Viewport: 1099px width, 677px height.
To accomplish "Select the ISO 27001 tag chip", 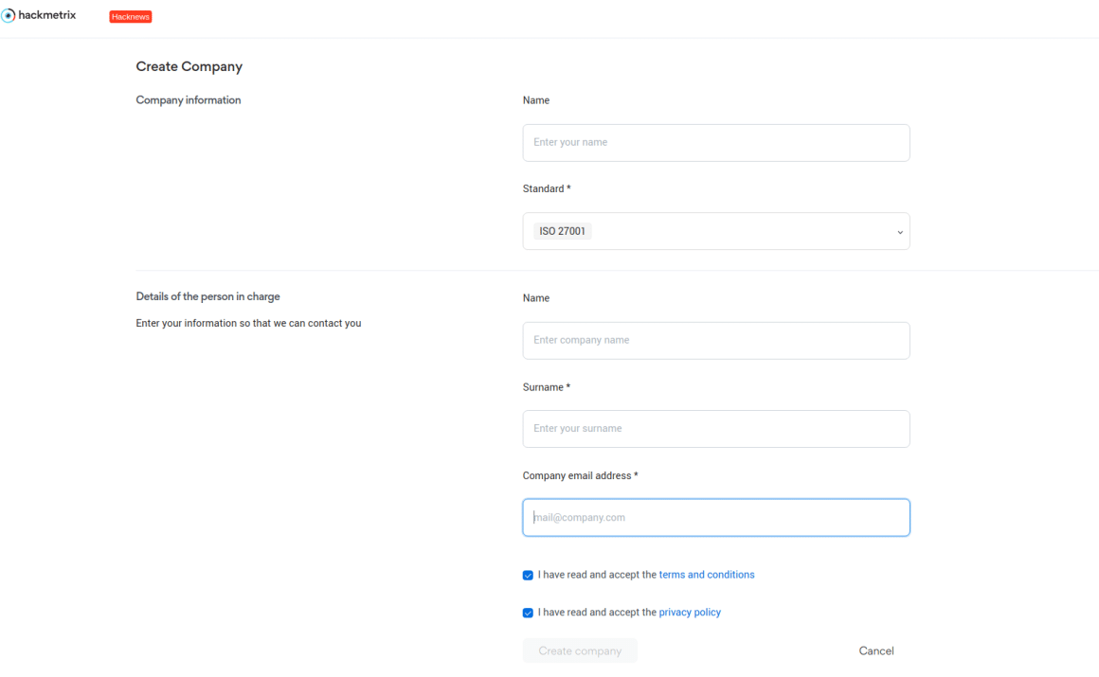I will coord(561,230).
